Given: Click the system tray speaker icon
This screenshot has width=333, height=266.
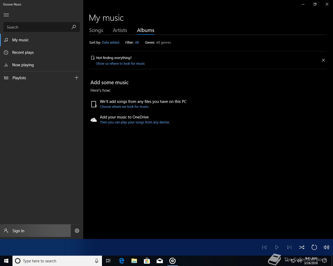Looking at the screenshot, I should (x=299, y=261).
